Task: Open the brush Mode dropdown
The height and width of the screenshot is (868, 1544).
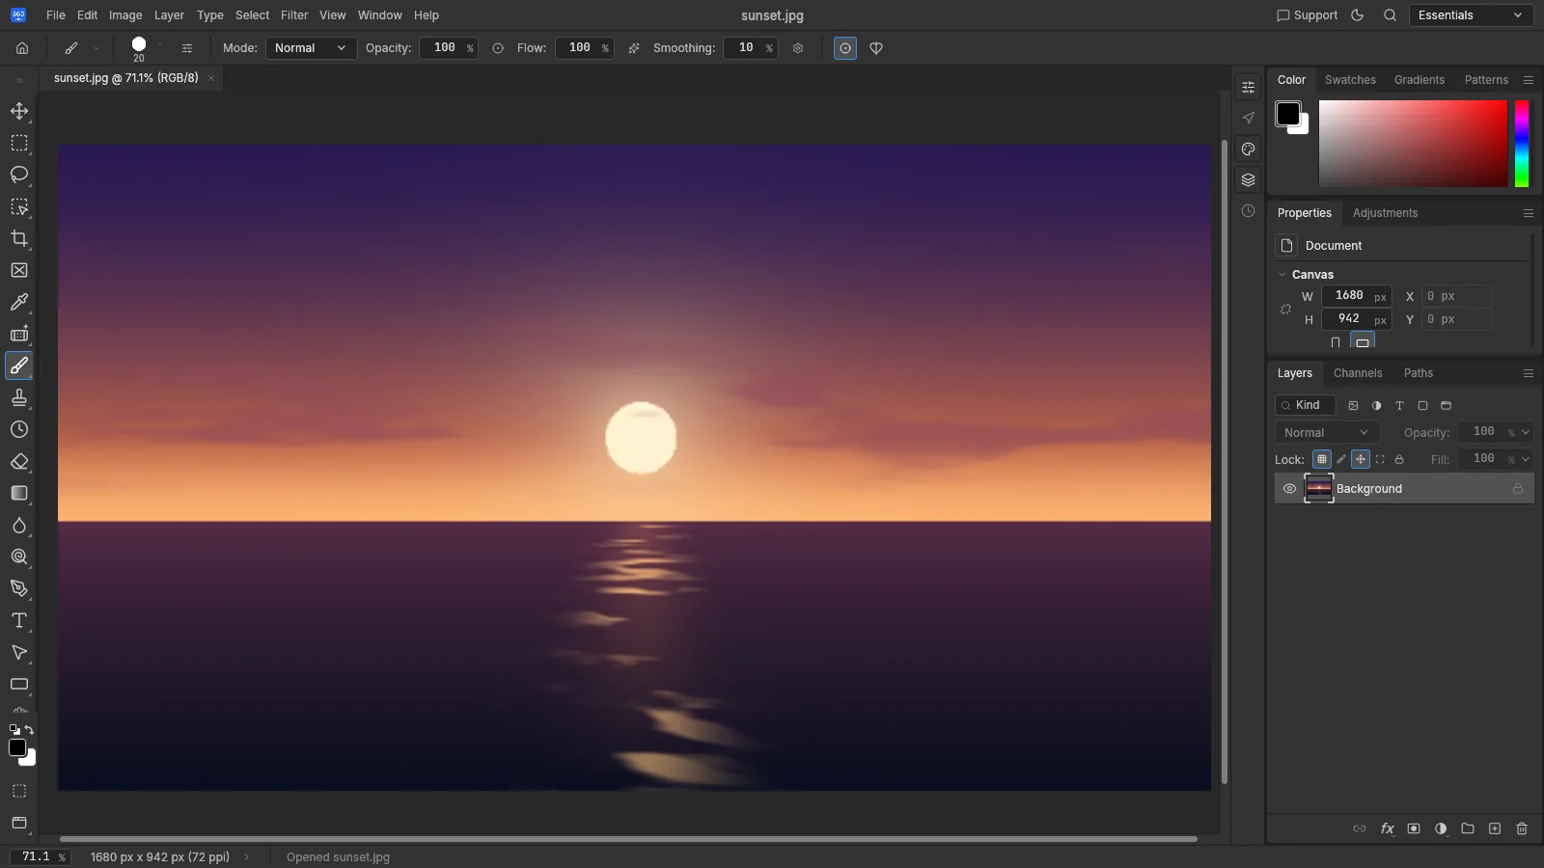Action: 311,48
